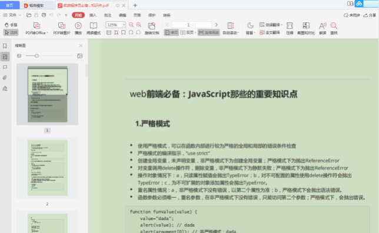Screen dimensions: 379x233
Task: Set view to actual size
Action: point(109,32)
